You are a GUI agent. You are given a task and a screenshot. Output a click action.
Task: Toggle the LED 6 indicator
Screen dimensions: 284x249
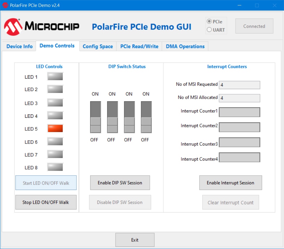(55, 141)
